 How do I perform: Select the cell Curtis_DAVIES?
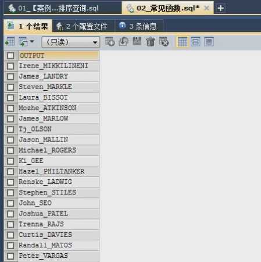click(59, 235)
